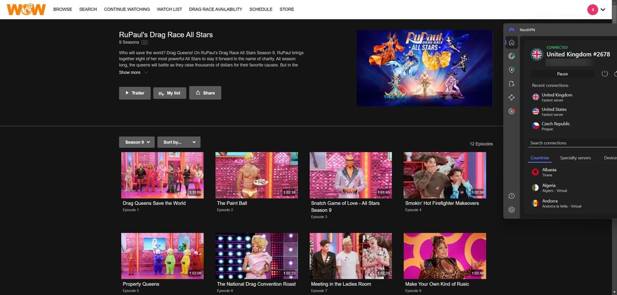Click the 'United Kingdom #2678' server name
The image size is (617, 295).
[x=578, y=55]
